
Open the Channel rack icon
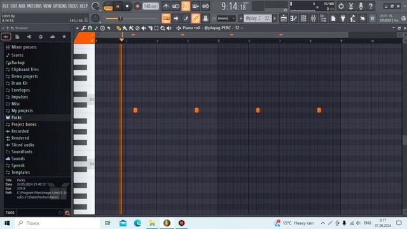tap(303, 18)
